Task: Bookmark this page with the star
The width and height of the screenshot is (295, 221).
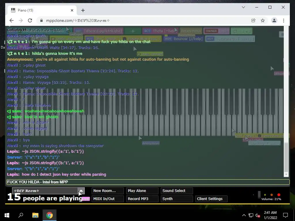Action: coord(263,20)
